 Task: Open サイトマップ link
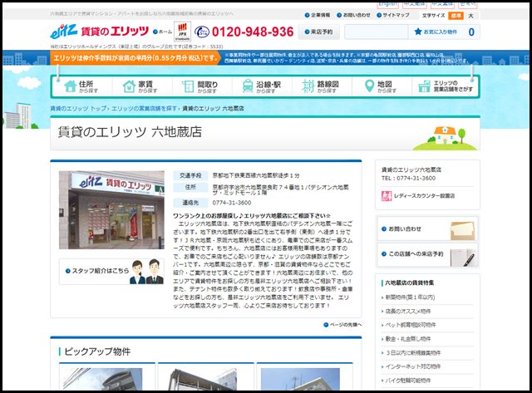coord(393,15)
